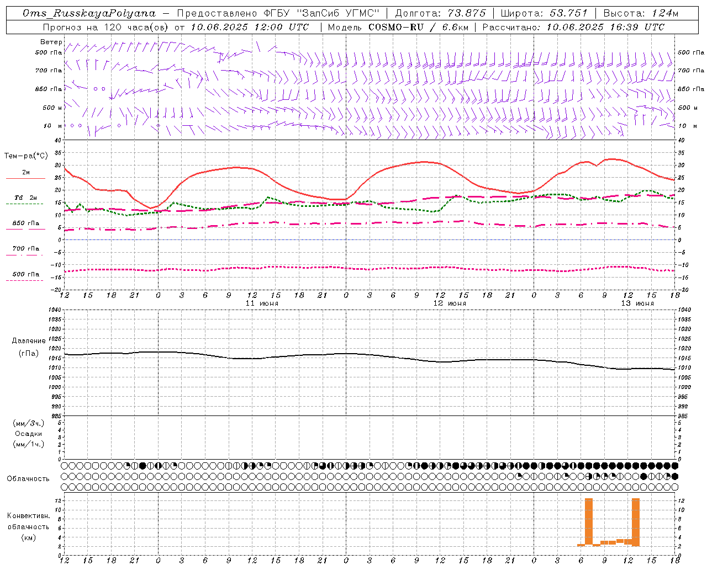Click the Тем-ра(°C) axis title
This screenshot has width=707, height=565.
click(26, 156)
